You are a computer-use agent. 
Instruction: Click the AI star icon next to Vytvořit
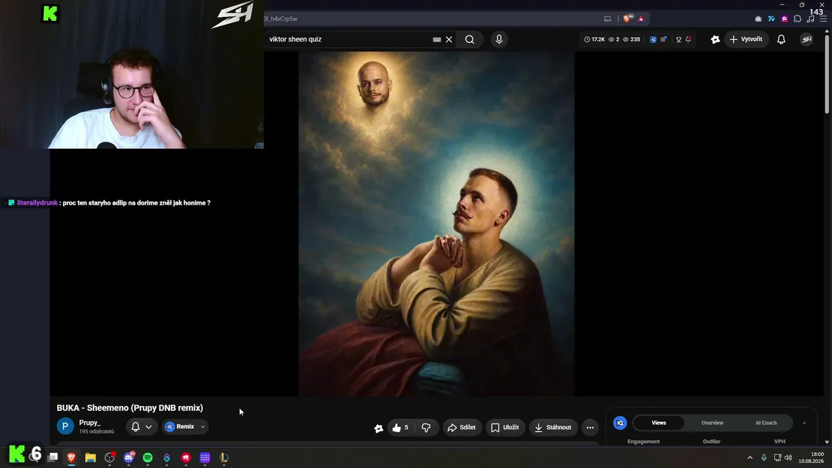(x=715, y=39)
